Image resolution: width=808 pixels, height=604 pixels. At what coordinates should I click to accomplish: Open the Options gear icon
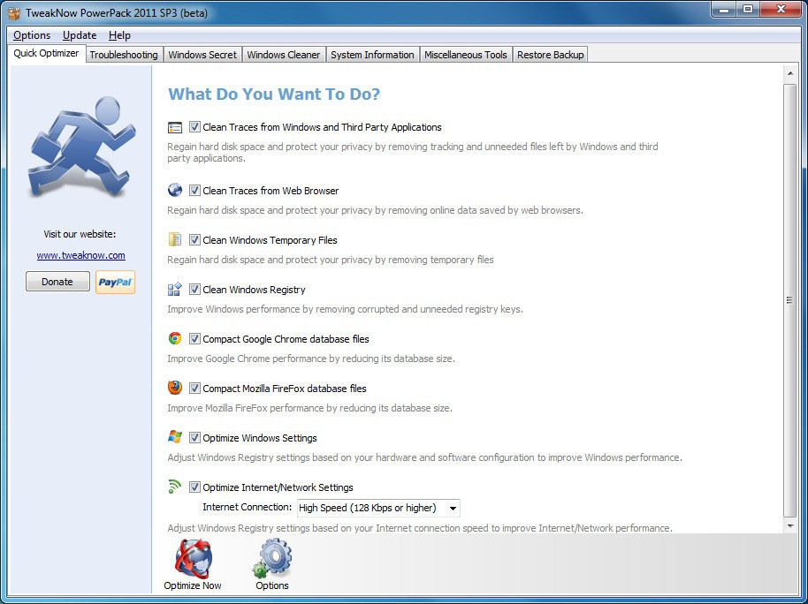272,559
